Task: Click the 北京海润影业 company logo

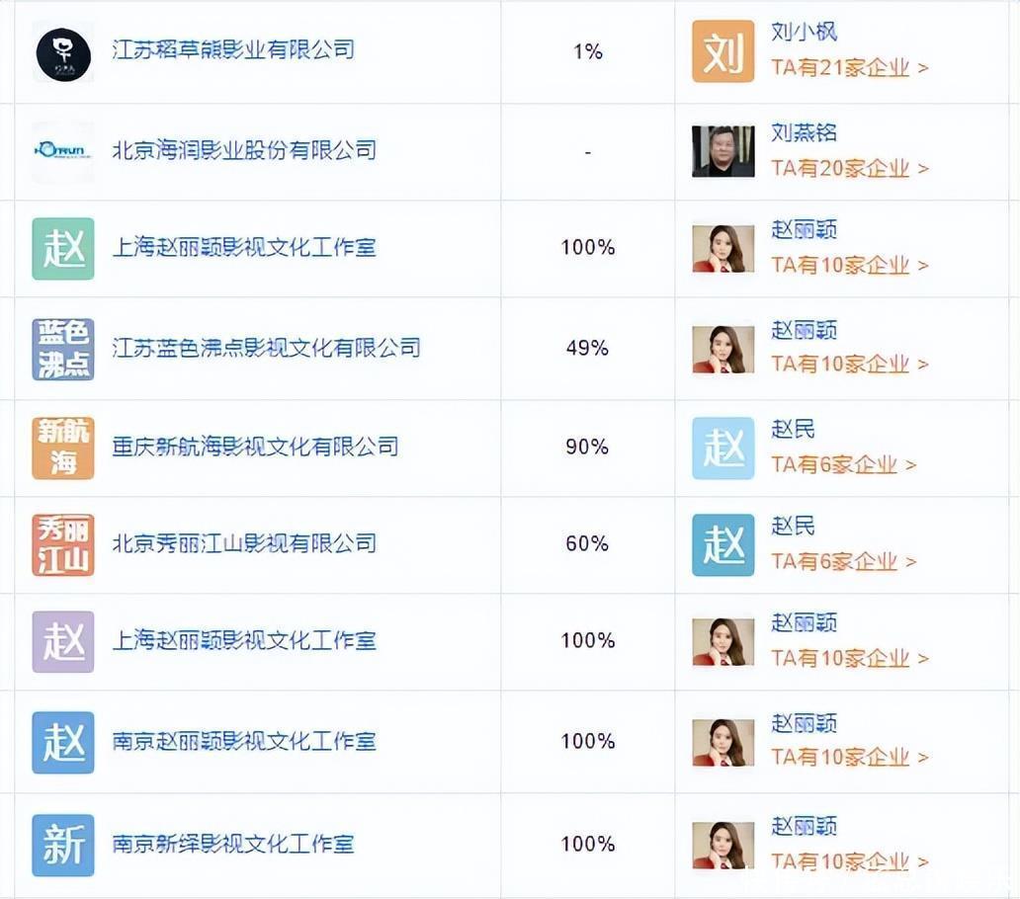Action: pos(63,151)
